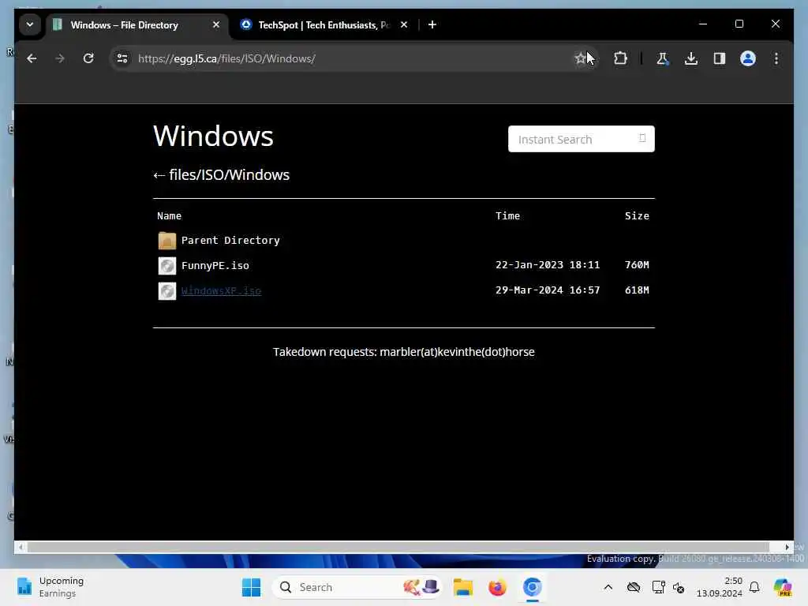Open Firefox from the taskbar
The width and height of the screenshot is (808, 606).
tap(497, 587)
